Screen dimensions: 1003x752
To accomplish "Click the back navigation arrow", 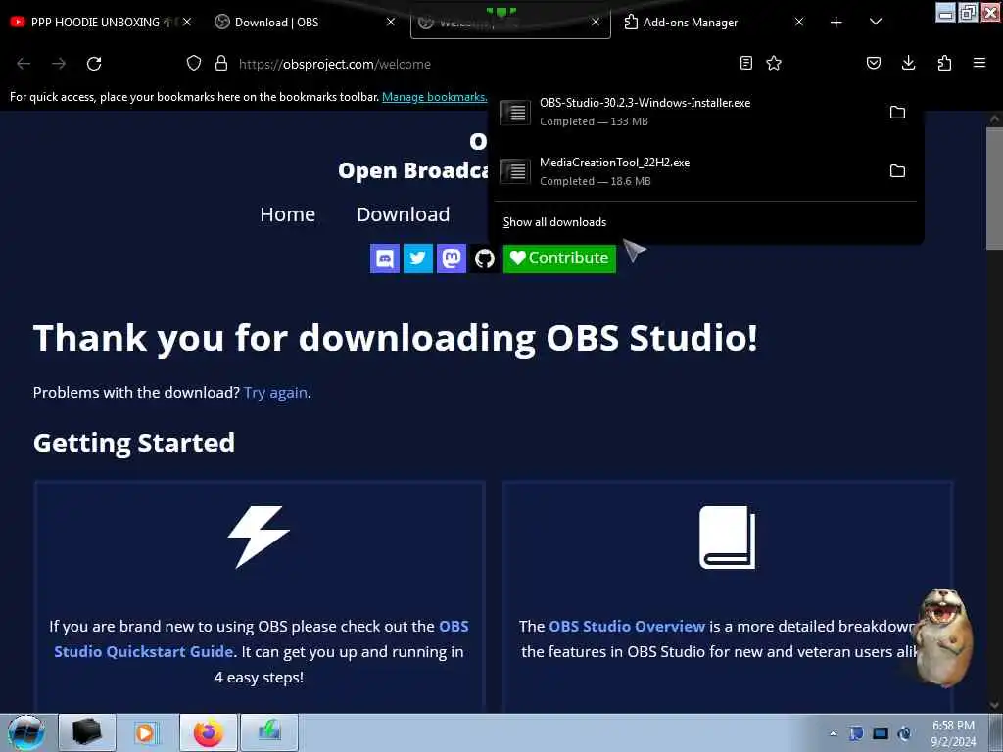I will (x=24, y=64).
